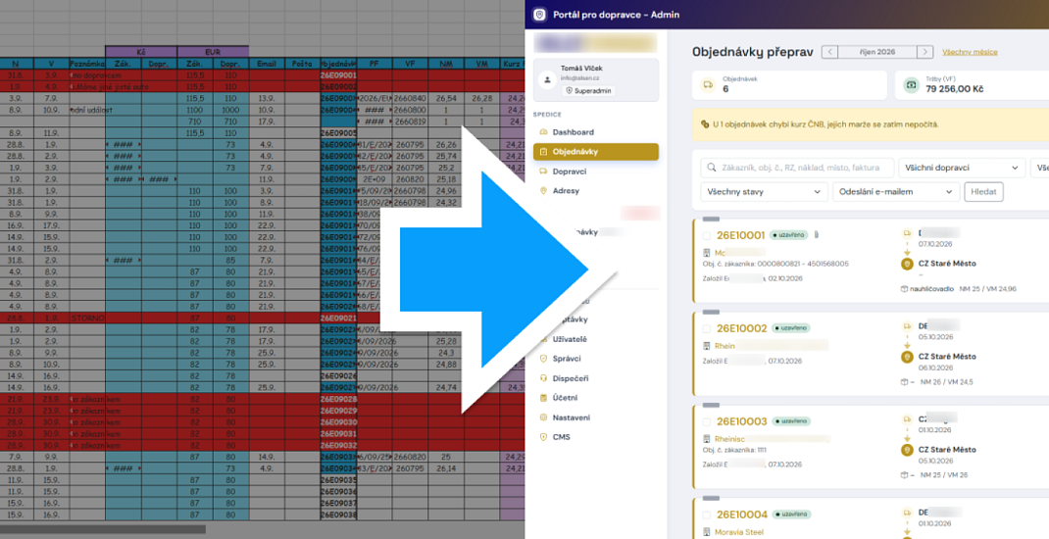
Task: Click the Správci shield icon in sidebar
Action: pos(543,359)
